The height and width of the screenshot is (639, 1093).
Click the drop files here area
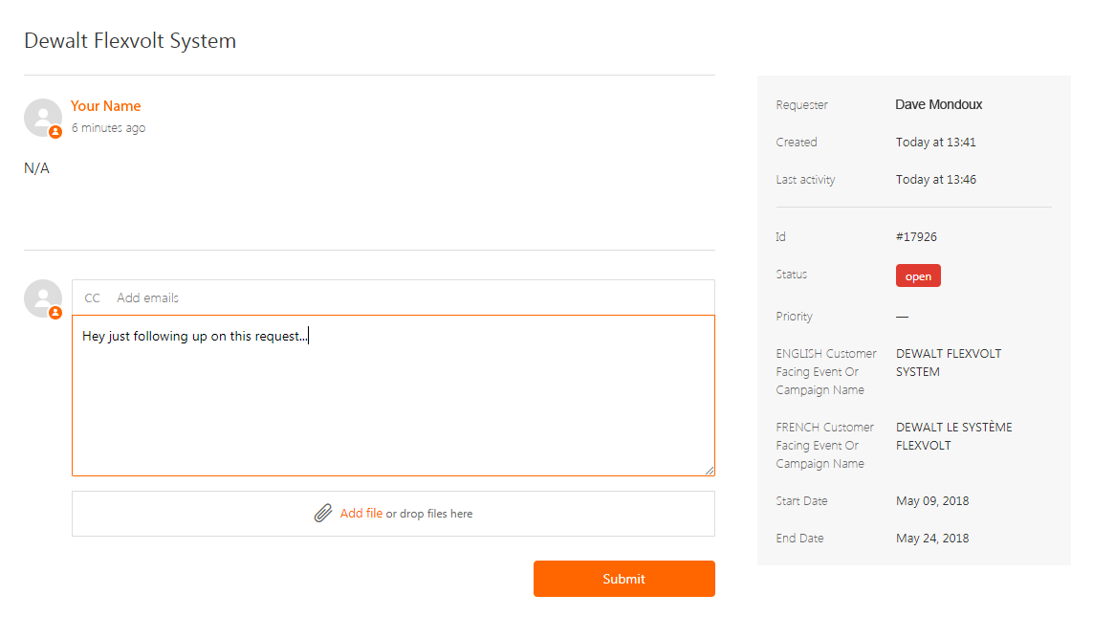click(436, 514)
